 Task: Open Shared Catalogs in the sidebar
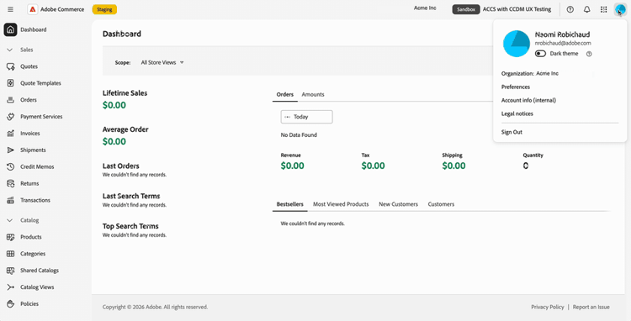[x=40, y=271]
